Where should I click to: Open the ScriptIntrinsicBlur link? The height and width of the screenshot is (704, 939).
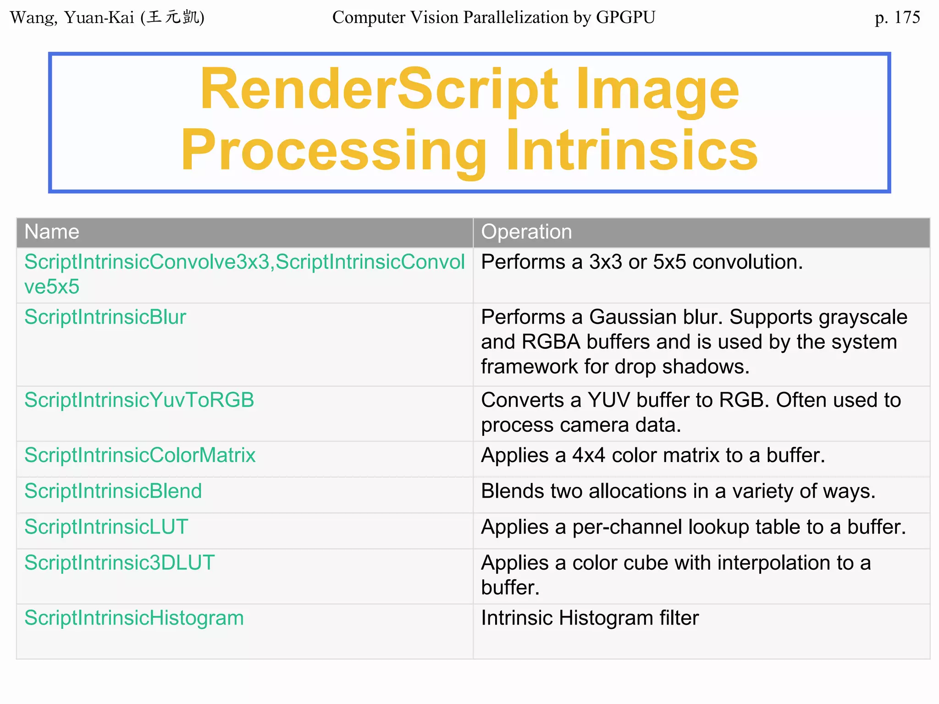(x=105, y=317)
